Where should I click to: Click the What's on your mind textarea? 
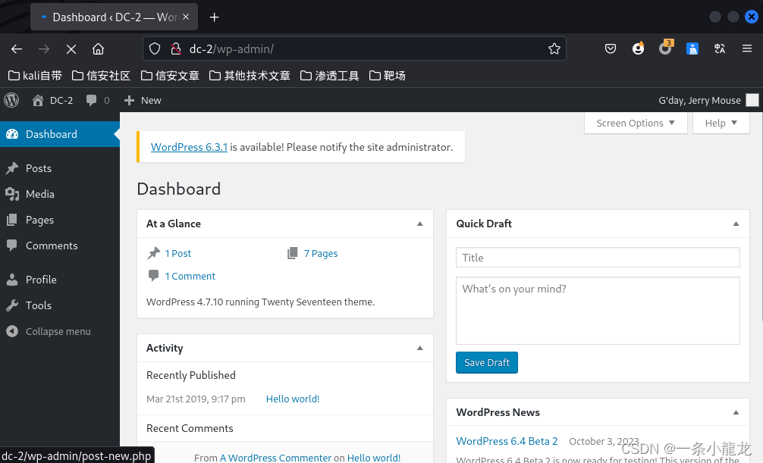pyautogui.click(x=598, y=311)
